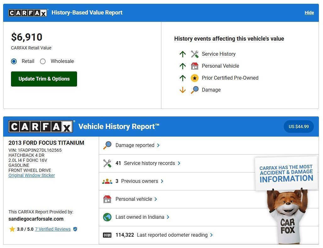Click the house icon beside Personal vehicle row
The height and width of the screenshot is (248, 323).
click(107, 199)
